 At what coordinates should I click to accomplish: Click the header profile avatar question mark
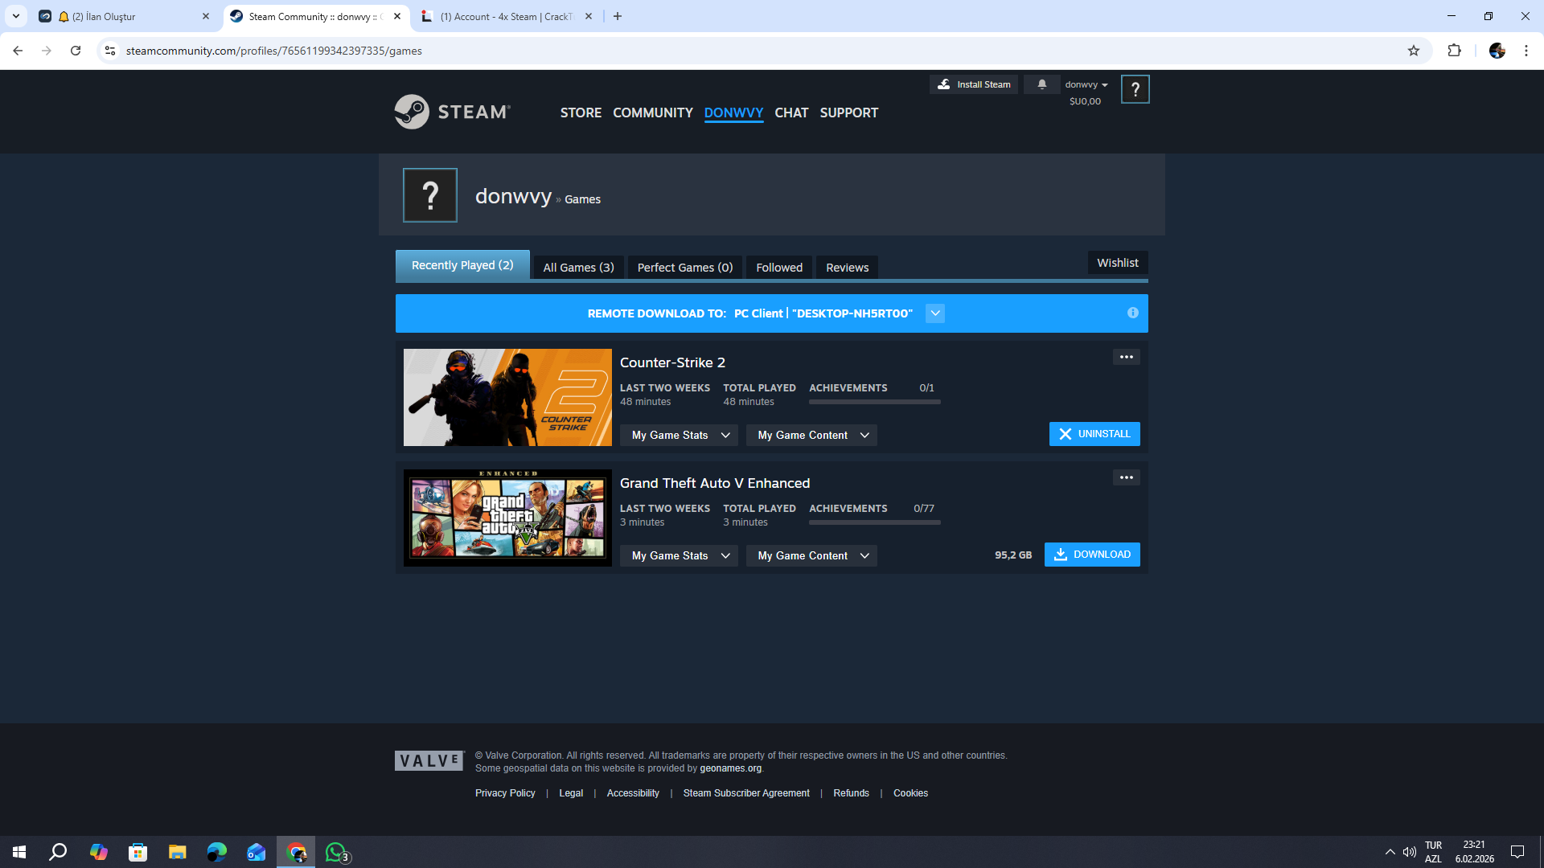(1135, 89)
